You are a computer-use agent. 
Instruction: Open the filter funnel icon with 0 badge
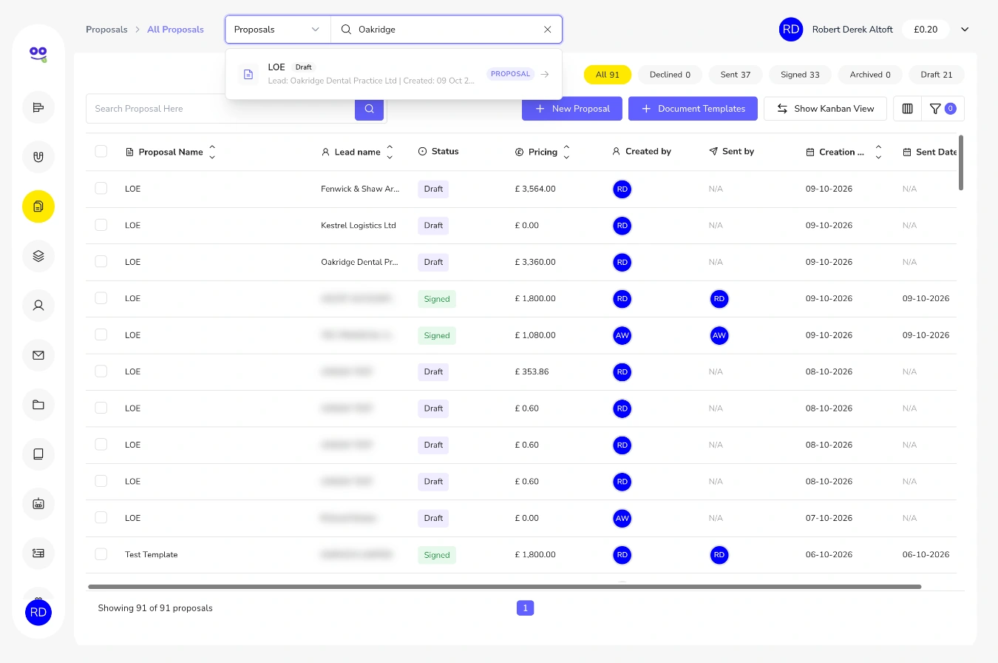[943, 109]
